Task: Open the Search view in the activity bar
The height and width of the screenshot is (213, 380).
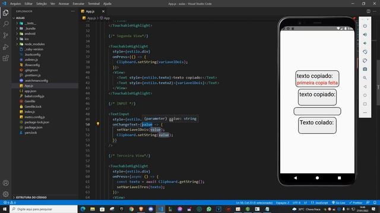Action: tap(5, 24)
